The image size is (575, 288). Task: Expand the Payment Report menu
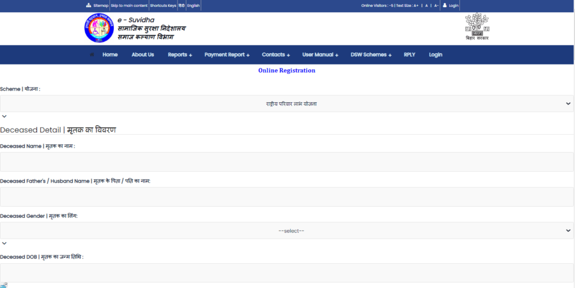click(227, 55)
